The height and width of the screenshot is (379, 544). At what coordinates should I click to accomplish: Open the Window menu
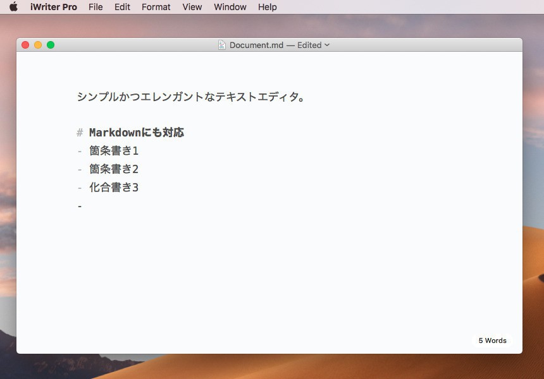click(x=230, y=7)
